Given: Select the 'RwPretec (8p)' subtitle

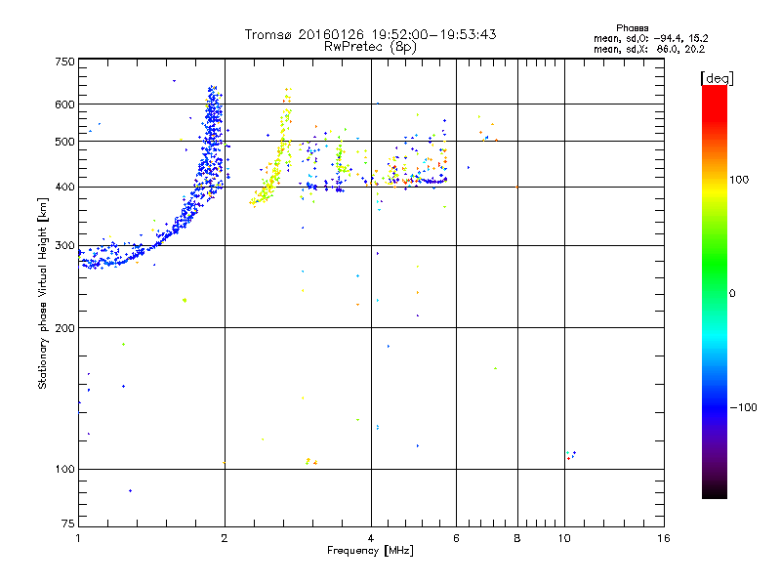Looking at the screenshot, I should click(x=370, y=47).
